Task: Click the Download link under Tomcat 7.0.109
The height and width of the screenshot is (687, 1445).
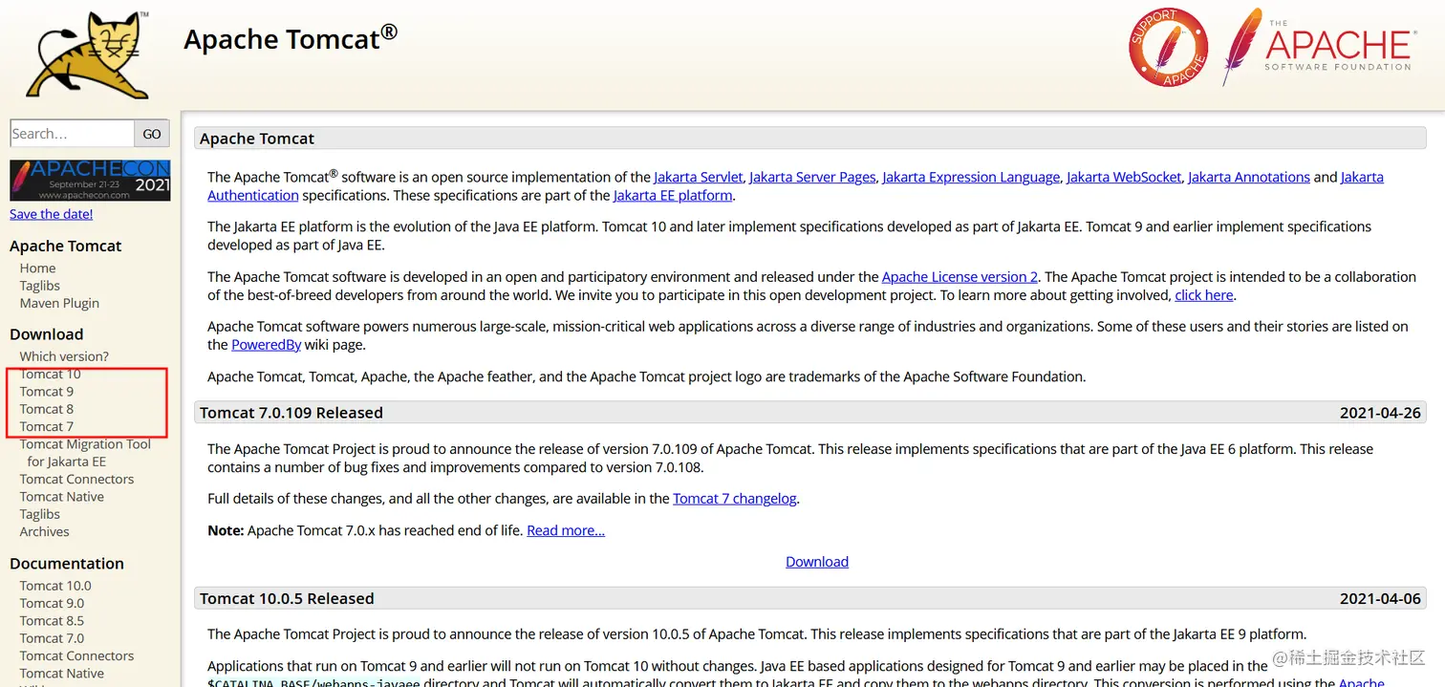Action: click(817, 562)
